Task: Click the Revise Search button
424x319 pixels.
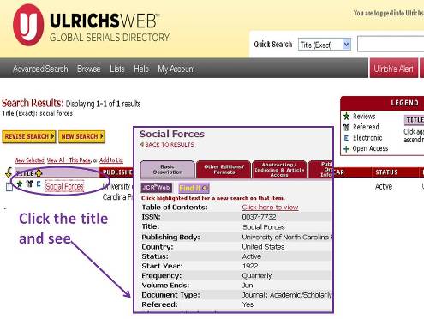Action: coord(29,136)
